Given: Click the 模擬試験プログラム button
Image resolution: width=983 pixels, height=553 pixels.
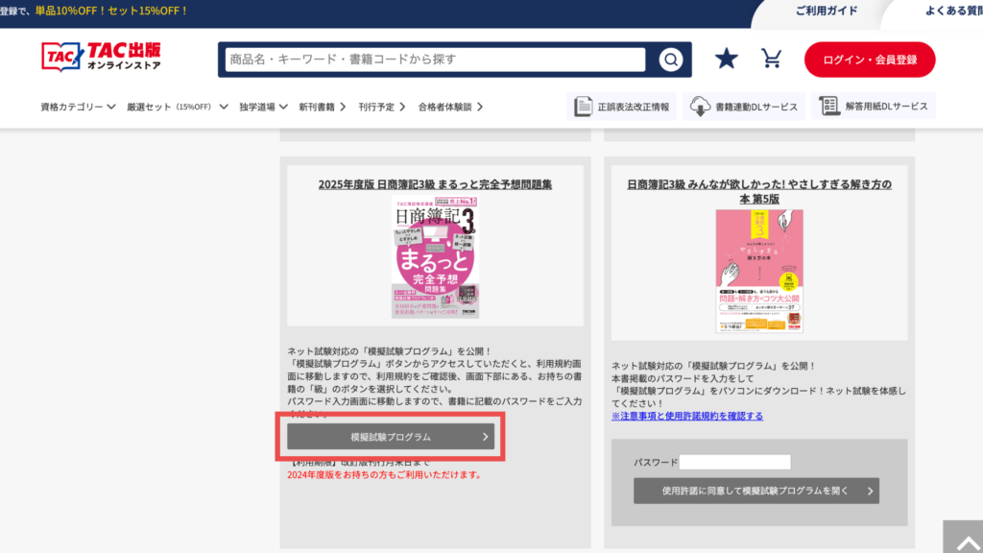Looking at the screenshot, I should 391,437.
